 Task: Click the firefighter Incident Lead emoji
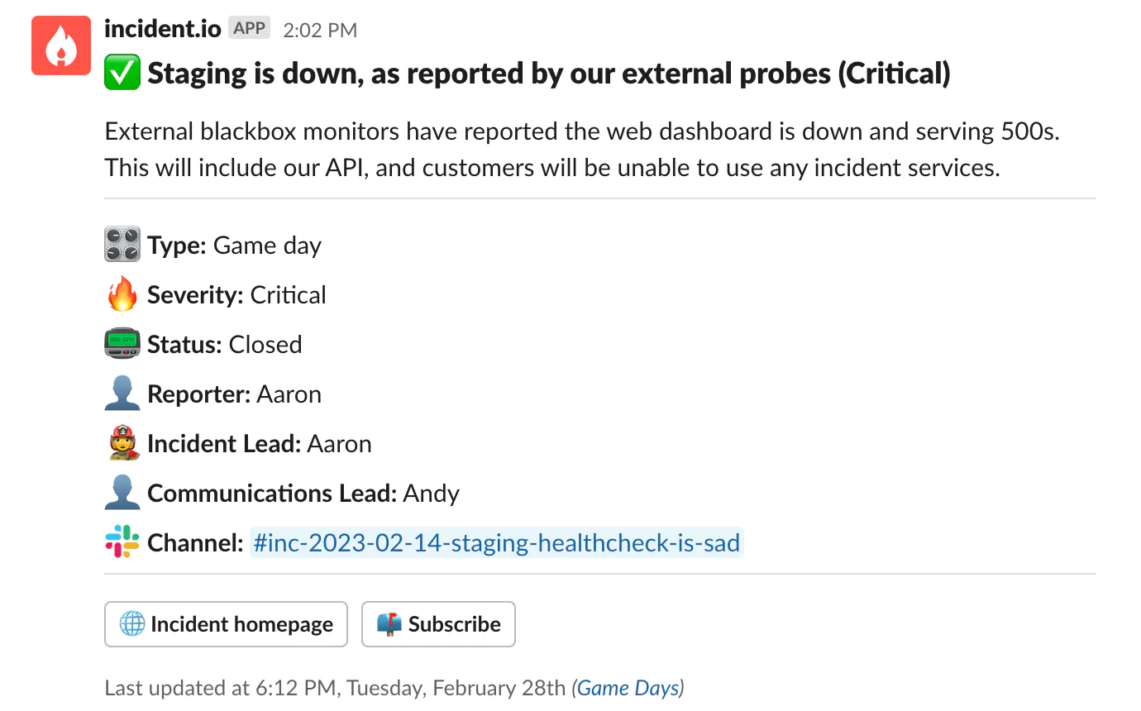pyautogui.click(x=122, y=444)
